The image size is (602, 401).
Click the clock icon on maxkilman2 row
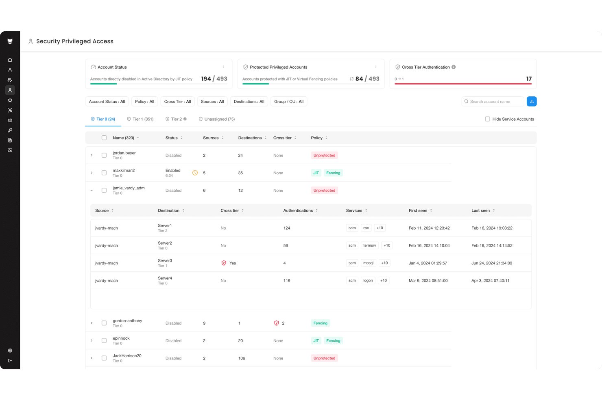(195, 173)
